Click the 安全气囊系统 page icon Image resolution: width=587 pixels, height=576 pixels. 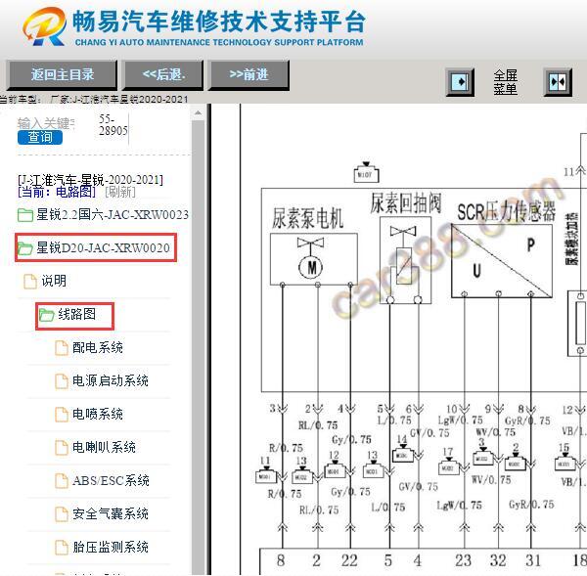(62, 513)
